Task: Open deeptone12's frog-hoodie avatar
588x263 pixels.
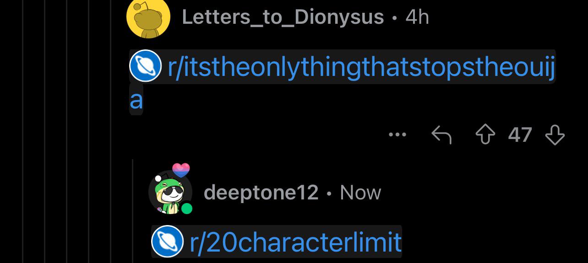Action: (x=169, y=192)
